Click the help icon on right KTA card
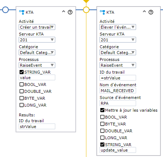Image resolution: width=163 pixels, height=157 pixels. coord(151,12)
